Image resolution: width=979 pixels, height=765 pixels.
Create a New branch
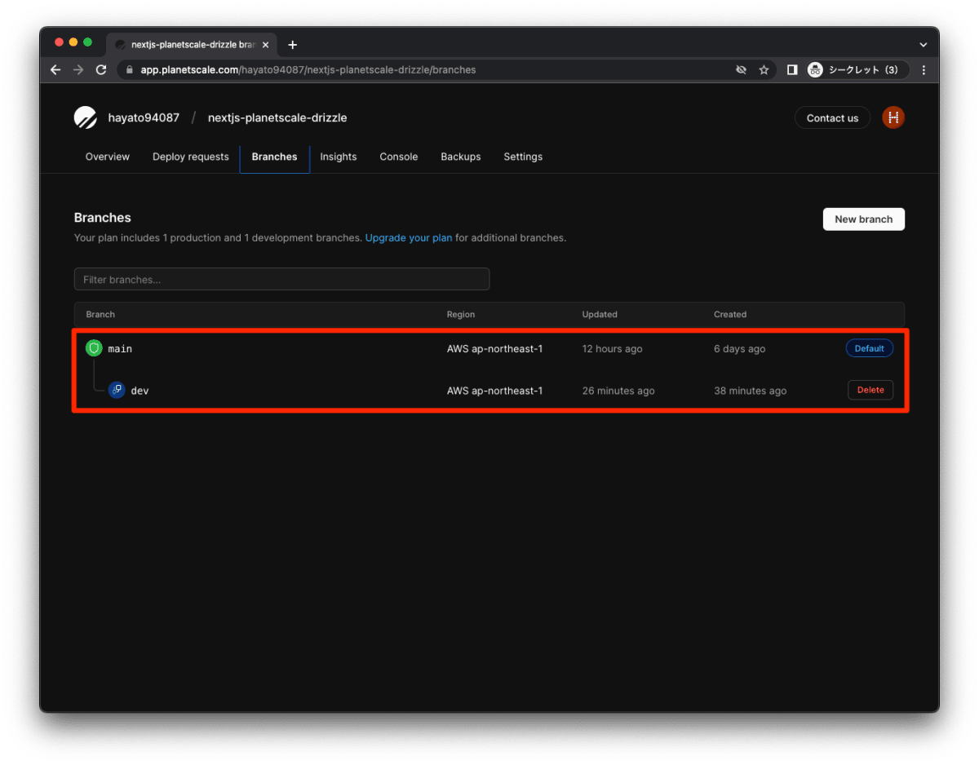point(863,219)
